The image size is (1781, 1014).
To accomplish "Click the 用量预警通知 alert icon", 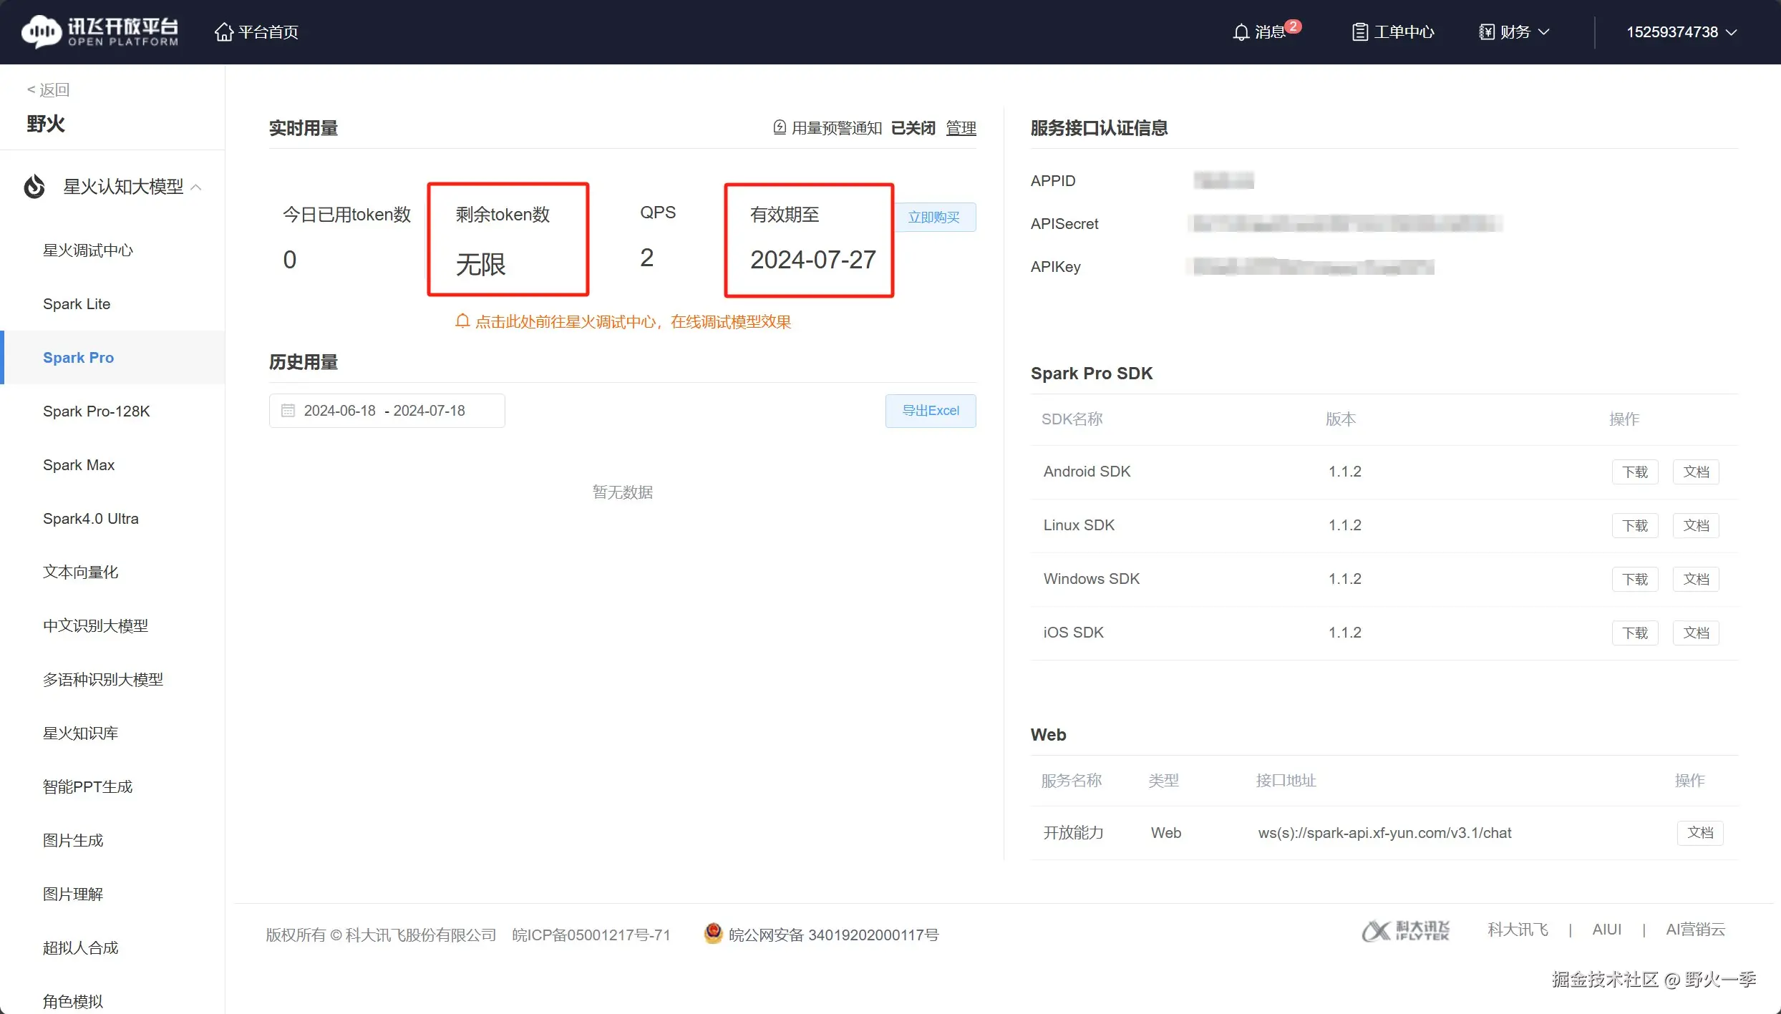I will point(780,127).
